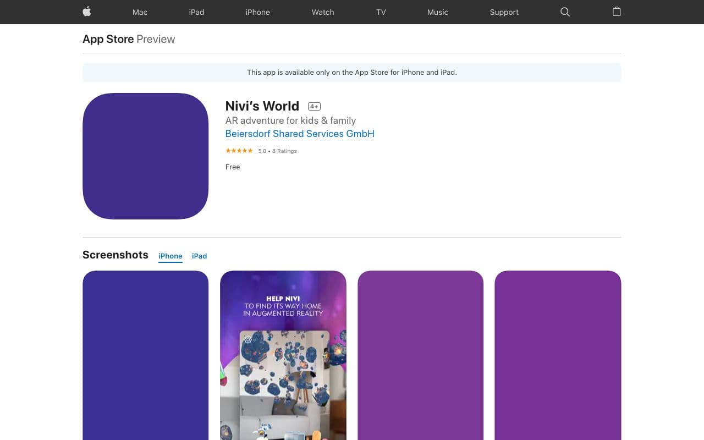This screenshot has width=704, height=440.
Task: Click the 5.0 star rating
Action: 261,151
